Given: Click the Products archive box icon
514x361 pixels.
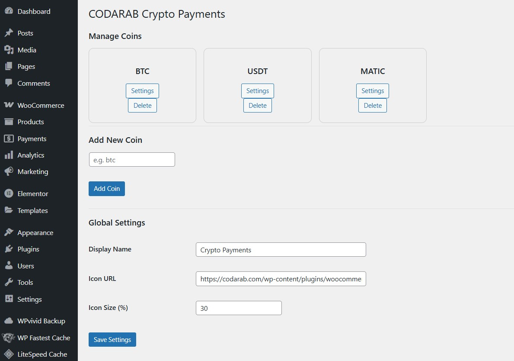Looking at the screenshot, I should 9,122.
